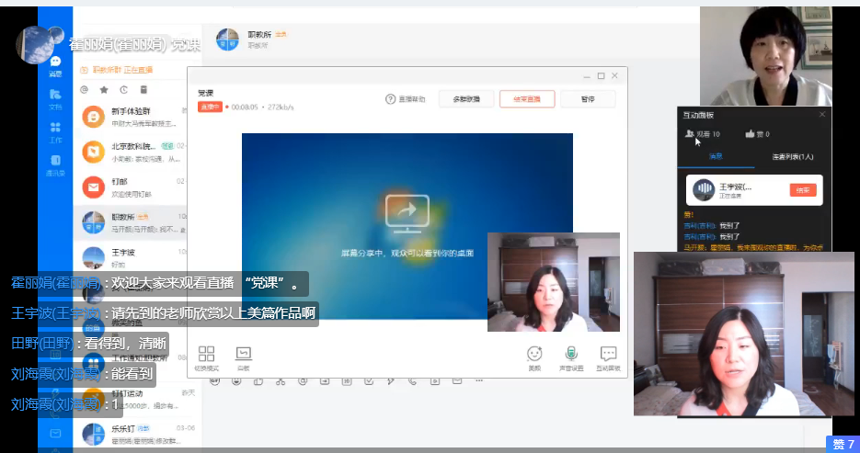Click the 暂停 pause button
Screen dimensions: 860x453
[588, 99]
